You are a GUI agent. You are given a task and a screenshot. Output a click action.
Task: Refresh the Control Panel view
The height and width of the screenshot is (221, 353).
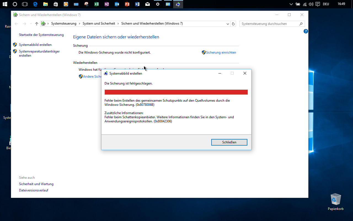coord(233,24)
